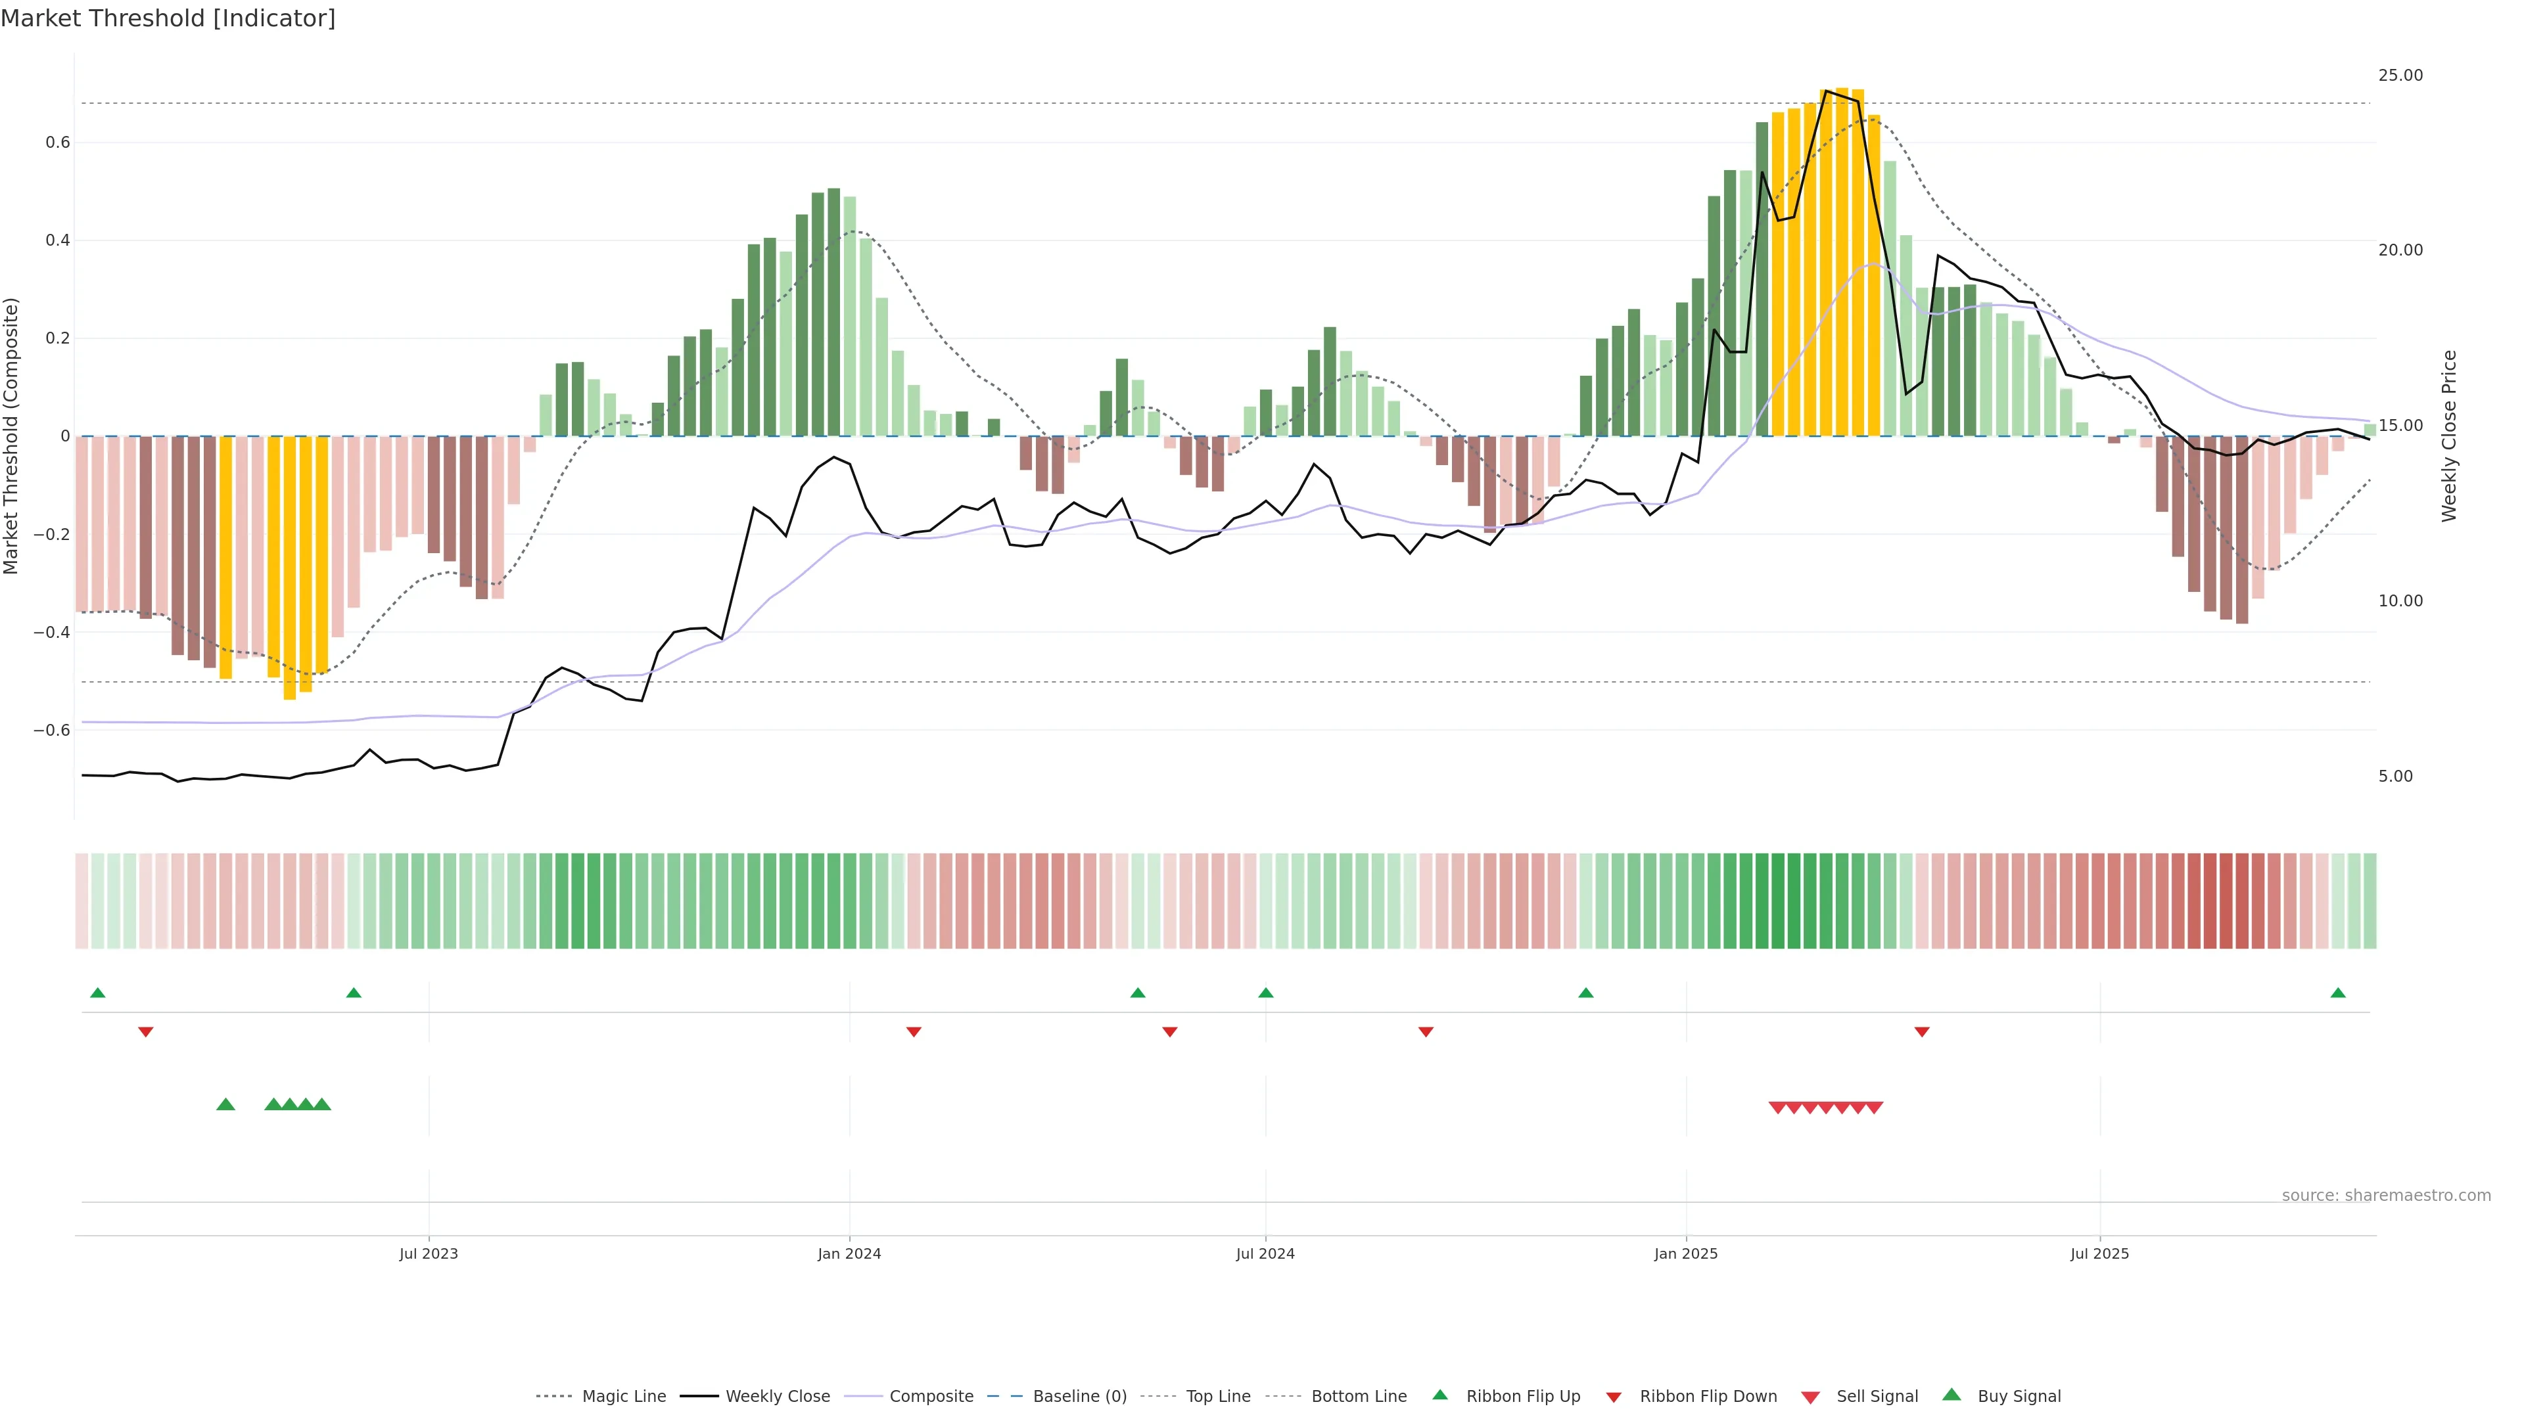Click the first red Ribbon Flip Down marker

tap(146, 1031)
